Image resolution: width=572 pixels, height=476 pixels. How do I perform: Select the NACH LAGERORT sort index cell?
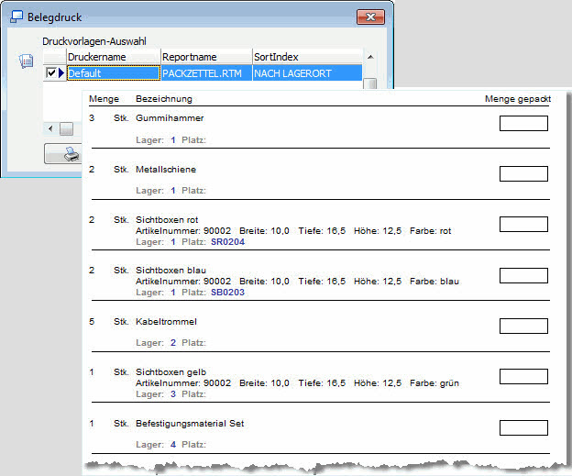pyautogui.click(x=306, y=72)
